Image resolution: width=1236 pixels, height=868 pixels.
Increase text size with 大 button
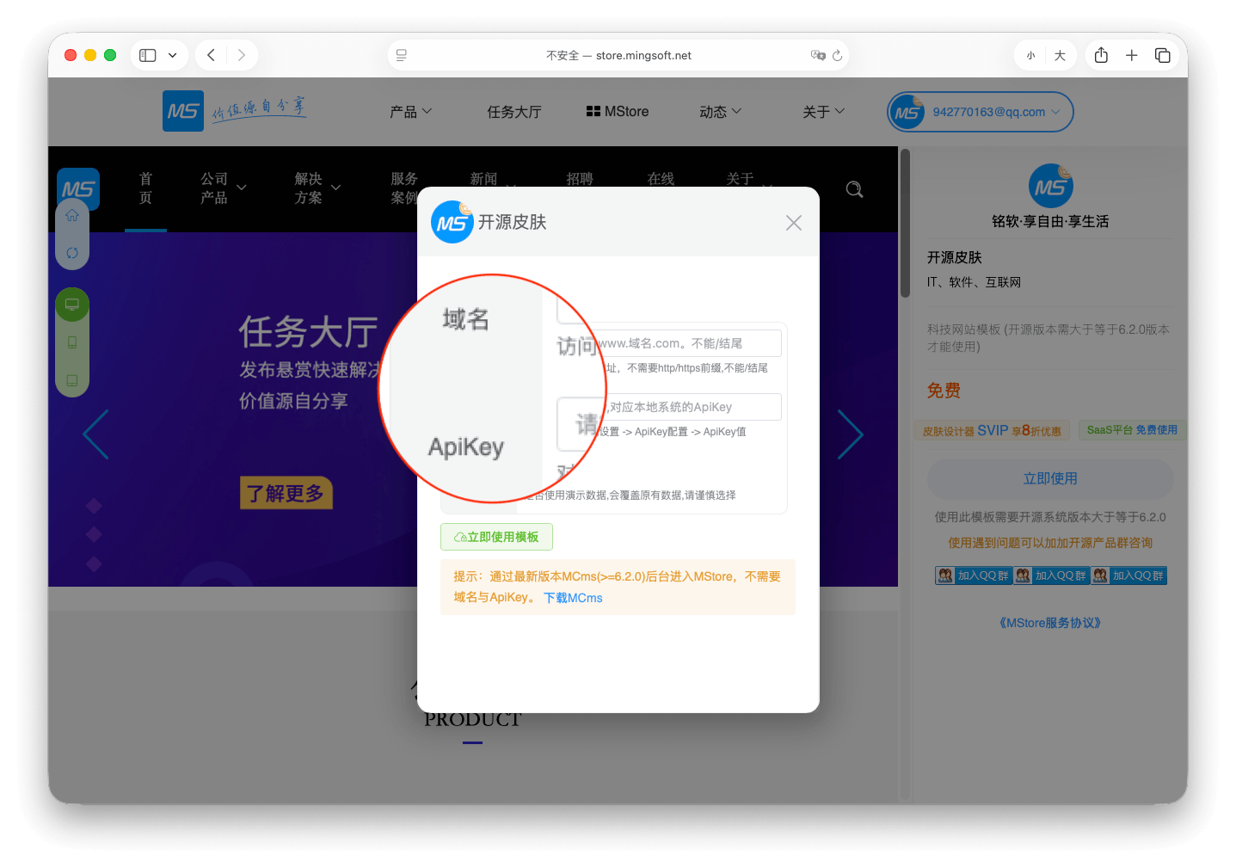[x=1060, y=55]
